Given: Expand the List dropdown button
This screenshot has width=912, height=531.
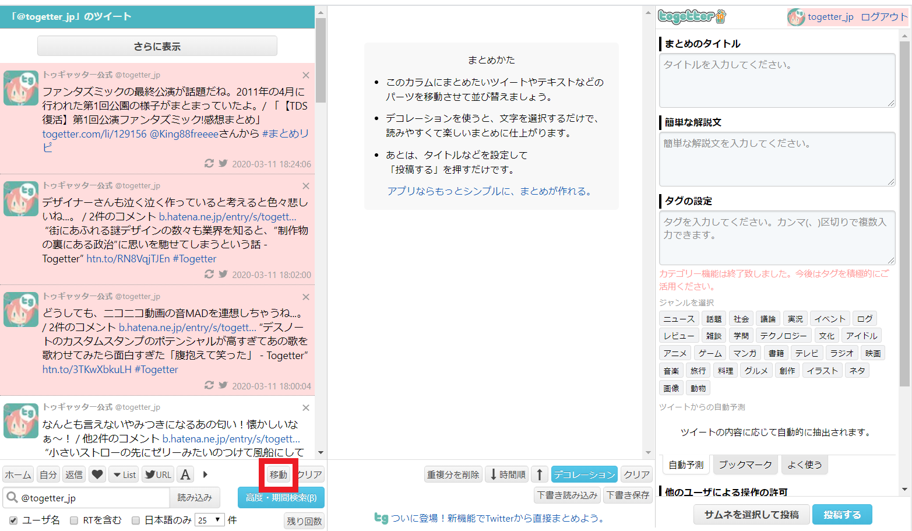Looking at the screenshot, I should click(x=125, y=474).
